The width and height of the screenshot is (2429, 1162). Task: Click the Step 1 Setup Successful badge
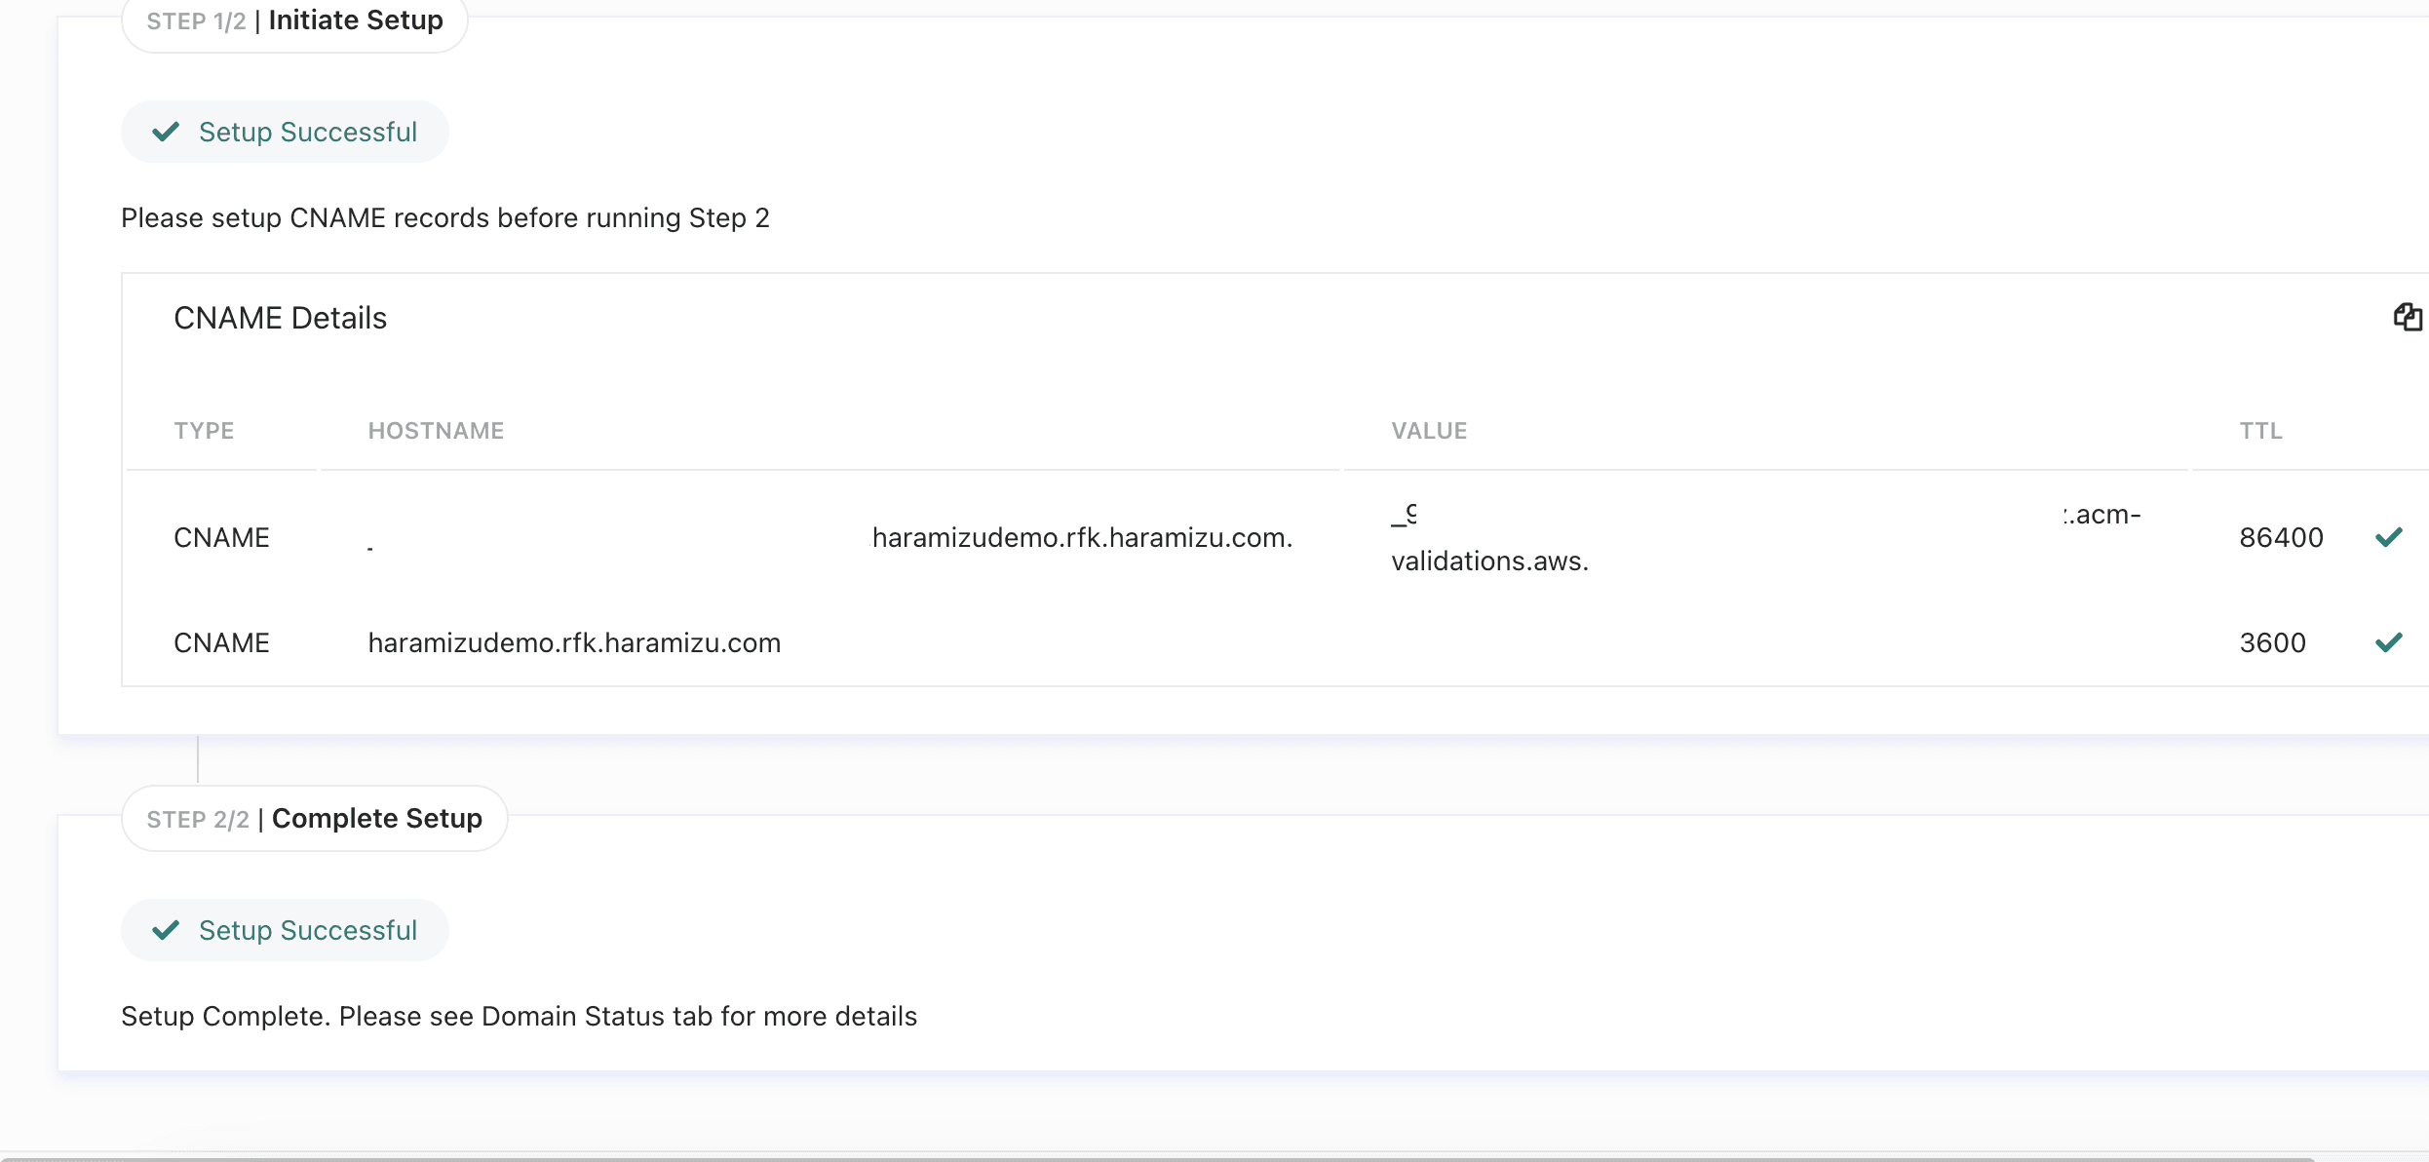[x=307, y=132]
